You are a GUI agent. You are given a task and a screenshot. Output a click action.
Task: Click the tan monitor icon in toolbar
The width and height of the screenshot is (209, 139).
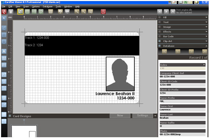pos(60,12)
